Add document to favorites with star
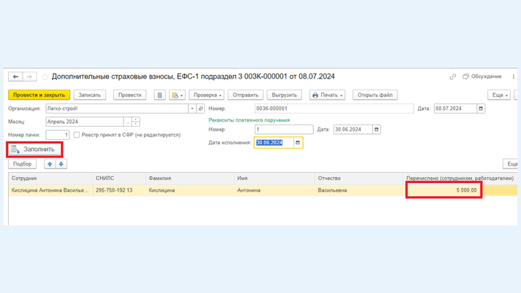The height and width of the screenshot is (293, 521). [x=45, y=77]
